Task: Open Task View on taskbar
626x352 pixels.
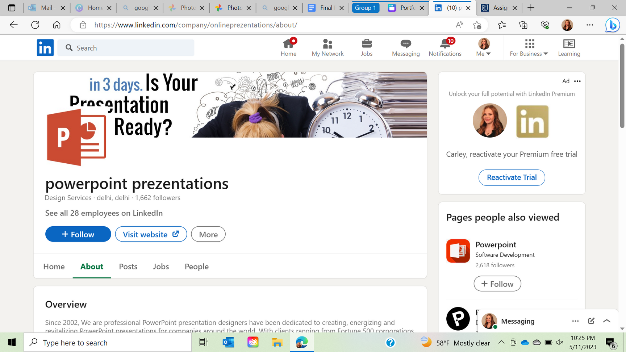Action: 203,342
